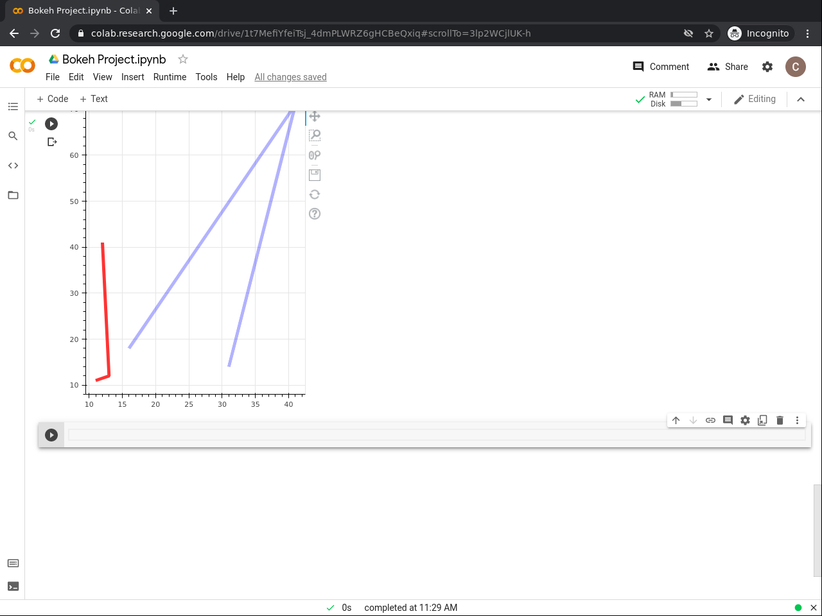Open more cell actions menu
Screen dimensions: 822x616
point(798,420)
